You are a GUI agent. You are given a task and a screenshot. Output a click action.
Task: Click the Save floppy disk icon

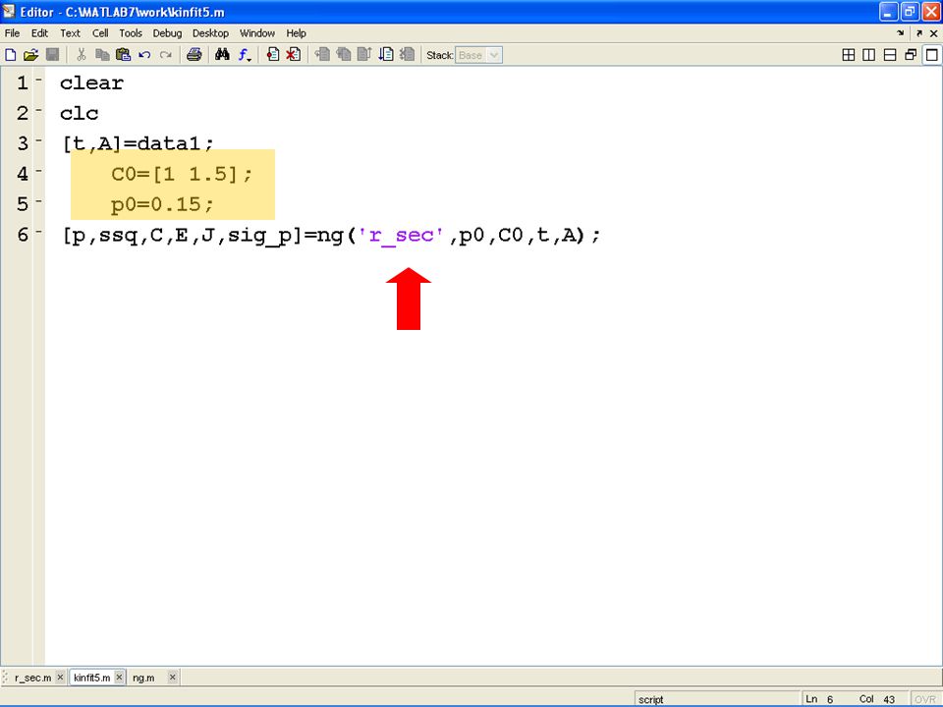pos(52,55)
